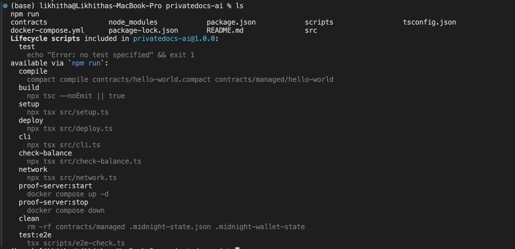
Task: Click the src/setup.ts path
Action: coord(84,112)
